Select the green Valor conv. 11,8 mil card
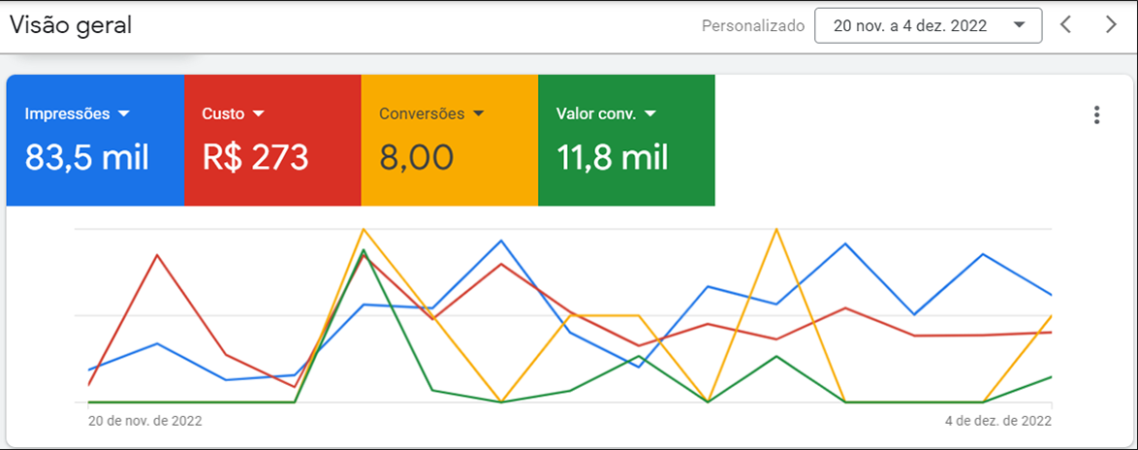The height and width of the screenshot is (450, 1138). point(626,140)
